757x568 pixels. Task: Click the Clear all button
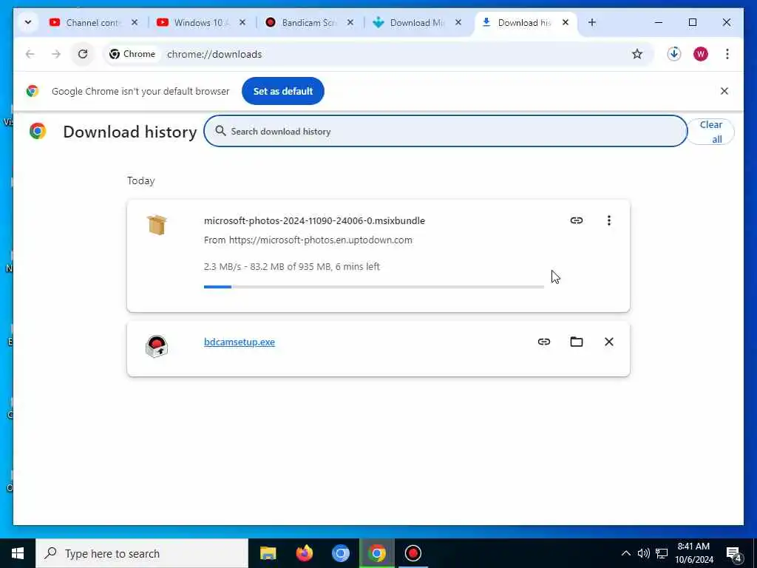(x=710, y=132)
